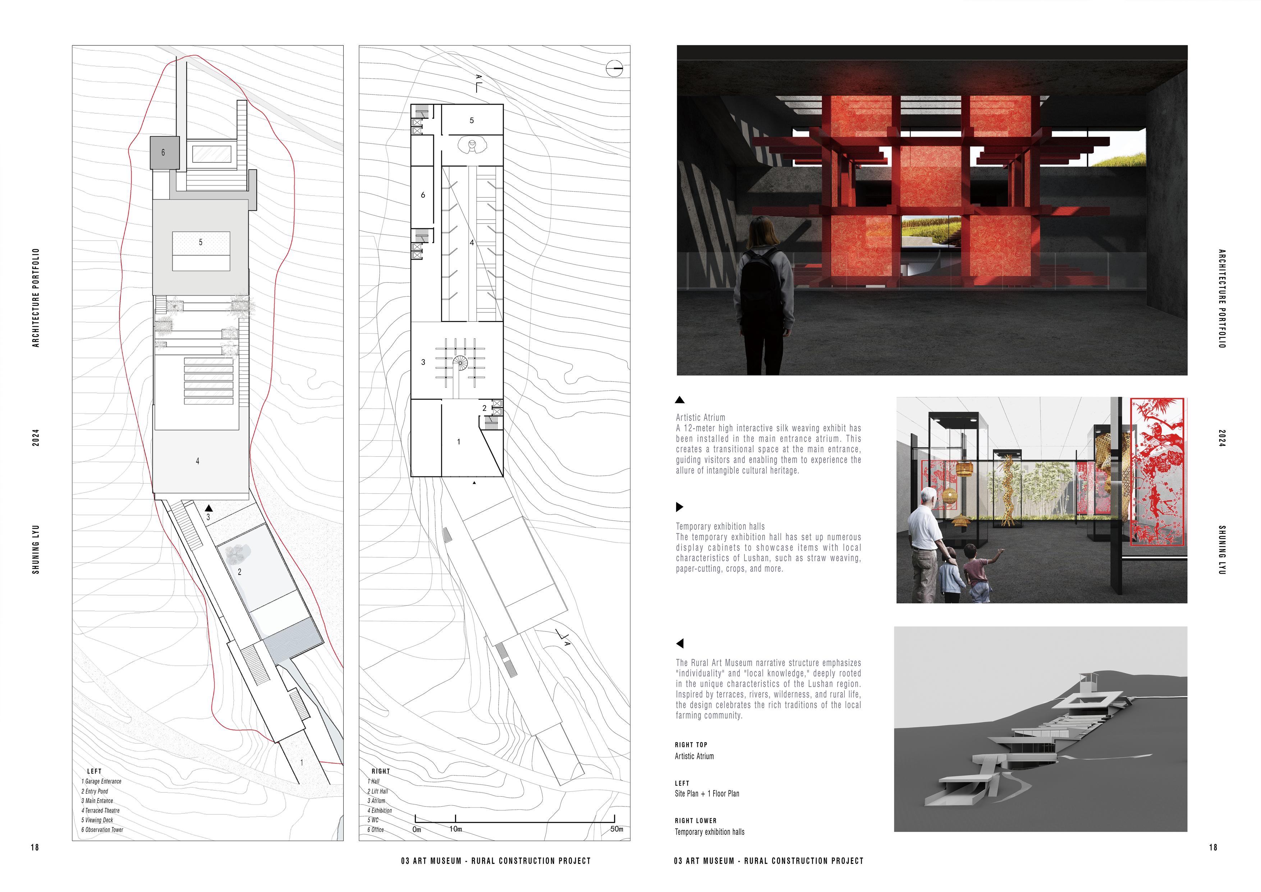1261x892 pixels.
Task: Click the 'RIGHT LOWER' caption heading
Action: point(695,820)
